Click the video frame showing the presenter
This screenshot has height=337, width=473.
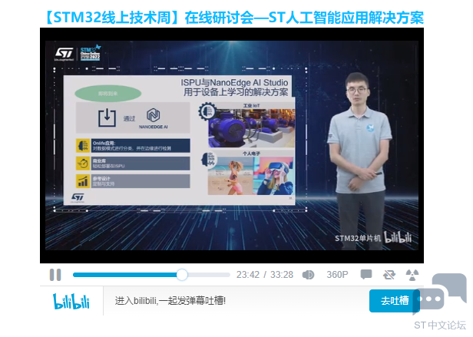click(x=232, y=145)
